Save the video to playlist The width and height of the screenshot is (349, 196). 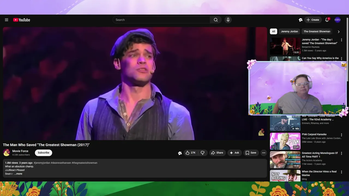pyautogui.click(x=251, y=153)
